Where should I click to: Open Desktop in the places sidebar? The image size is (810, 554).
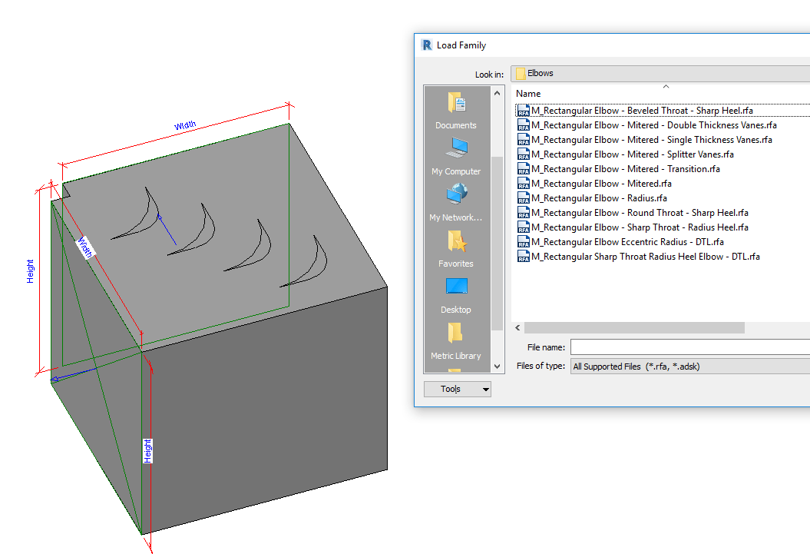pyautogui.click(x=456, y=294)
